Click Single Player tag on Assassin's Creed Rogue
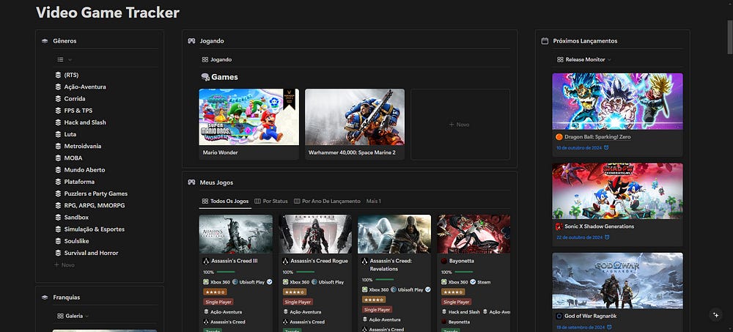 [298, 302]
